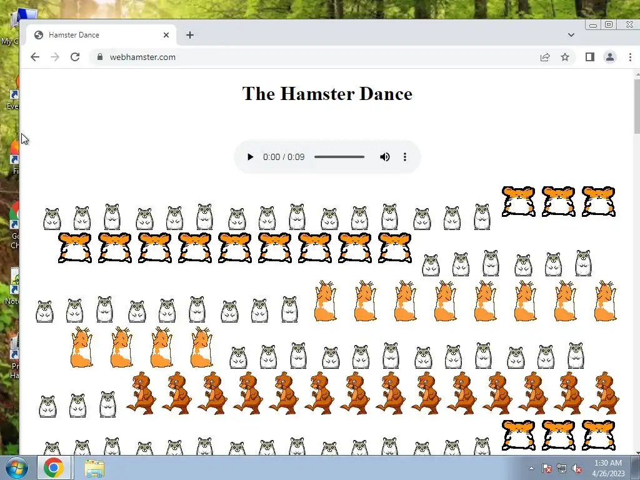The width and height of the screenshot is (640, 480).
Task: Show hidden tray icons arrow
Action: (531, 468)
